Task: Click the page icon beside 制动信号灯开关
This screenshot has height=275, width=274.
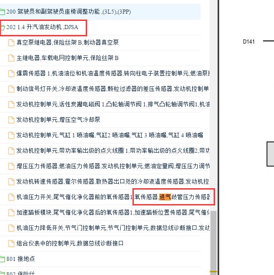Action: point(11,89)
